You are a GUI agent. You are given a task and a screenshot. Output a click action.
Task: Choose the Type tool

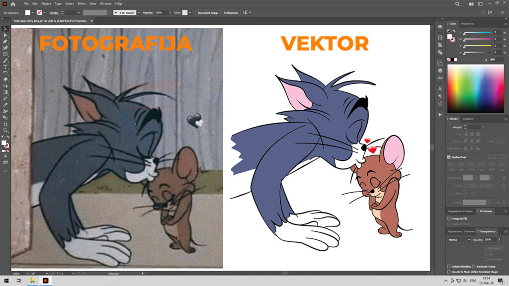coord(5,67)
